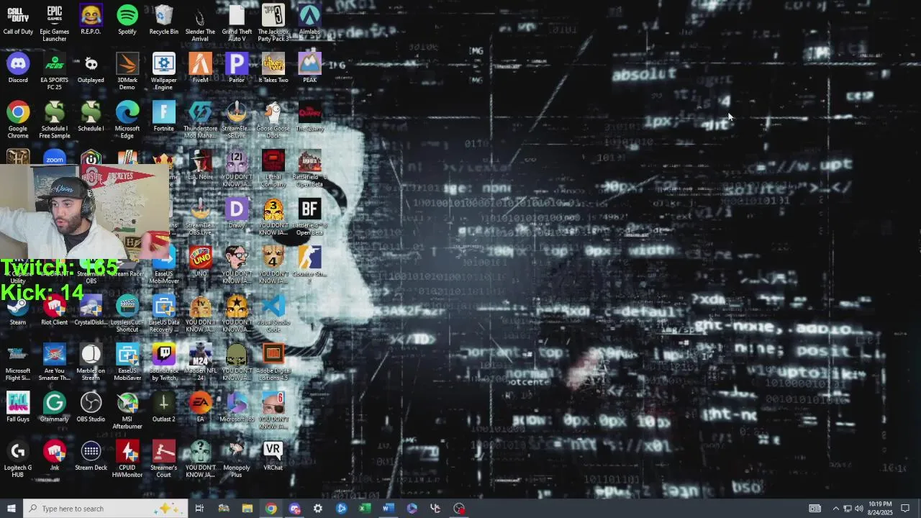Select the Grammarly desktop icon
The height and width of the screenshot is (518, 921).
pos(55,406)
